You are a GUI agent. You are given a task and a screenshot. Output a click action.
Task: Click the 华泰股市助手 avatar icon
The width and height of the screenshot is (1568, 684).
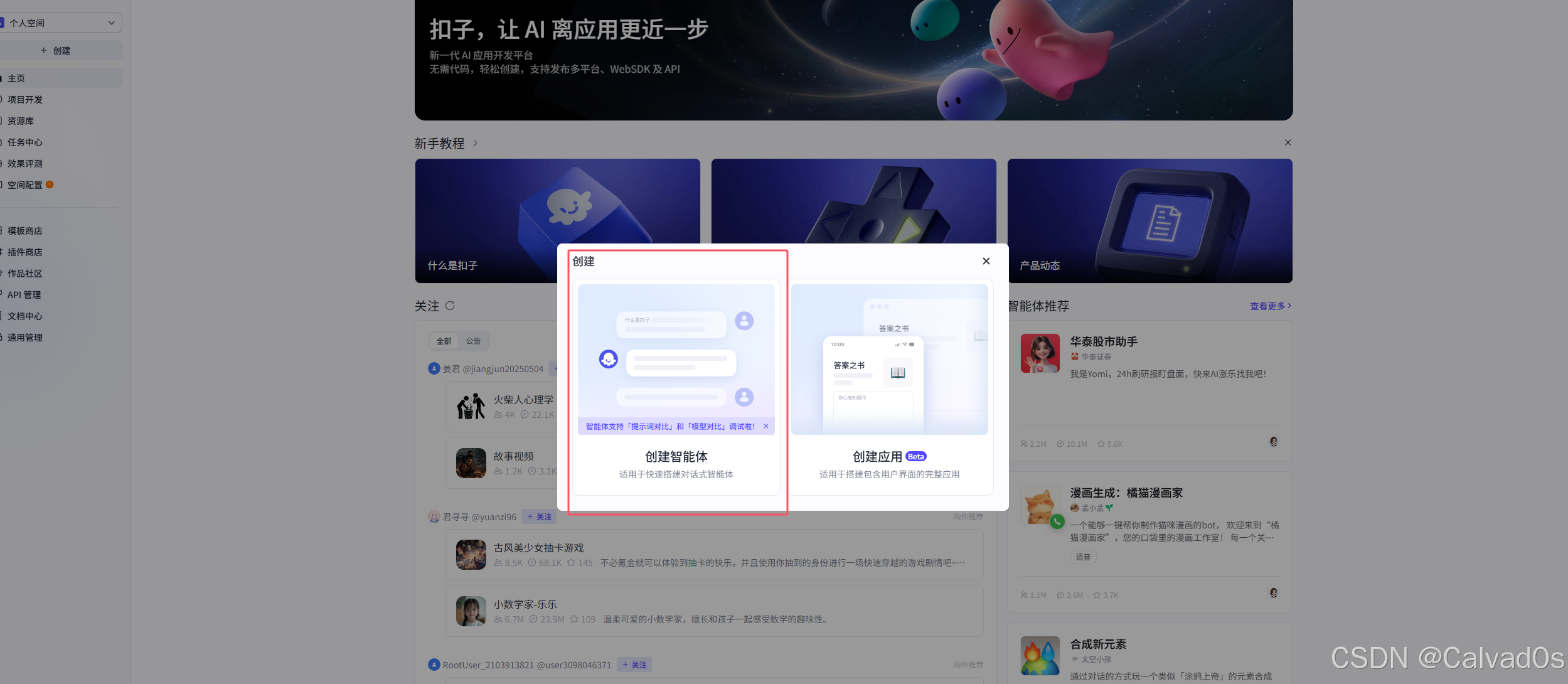tap(1040, 353)
